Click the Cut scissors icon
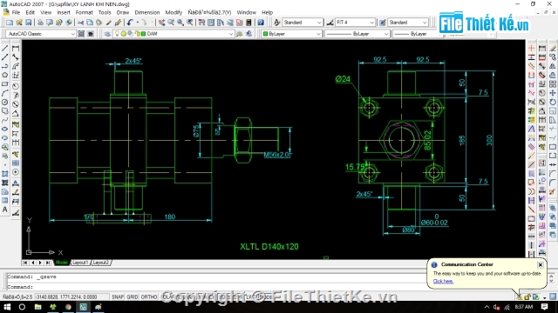The width and height of the screenshot is (558, 313). [81, 23]
